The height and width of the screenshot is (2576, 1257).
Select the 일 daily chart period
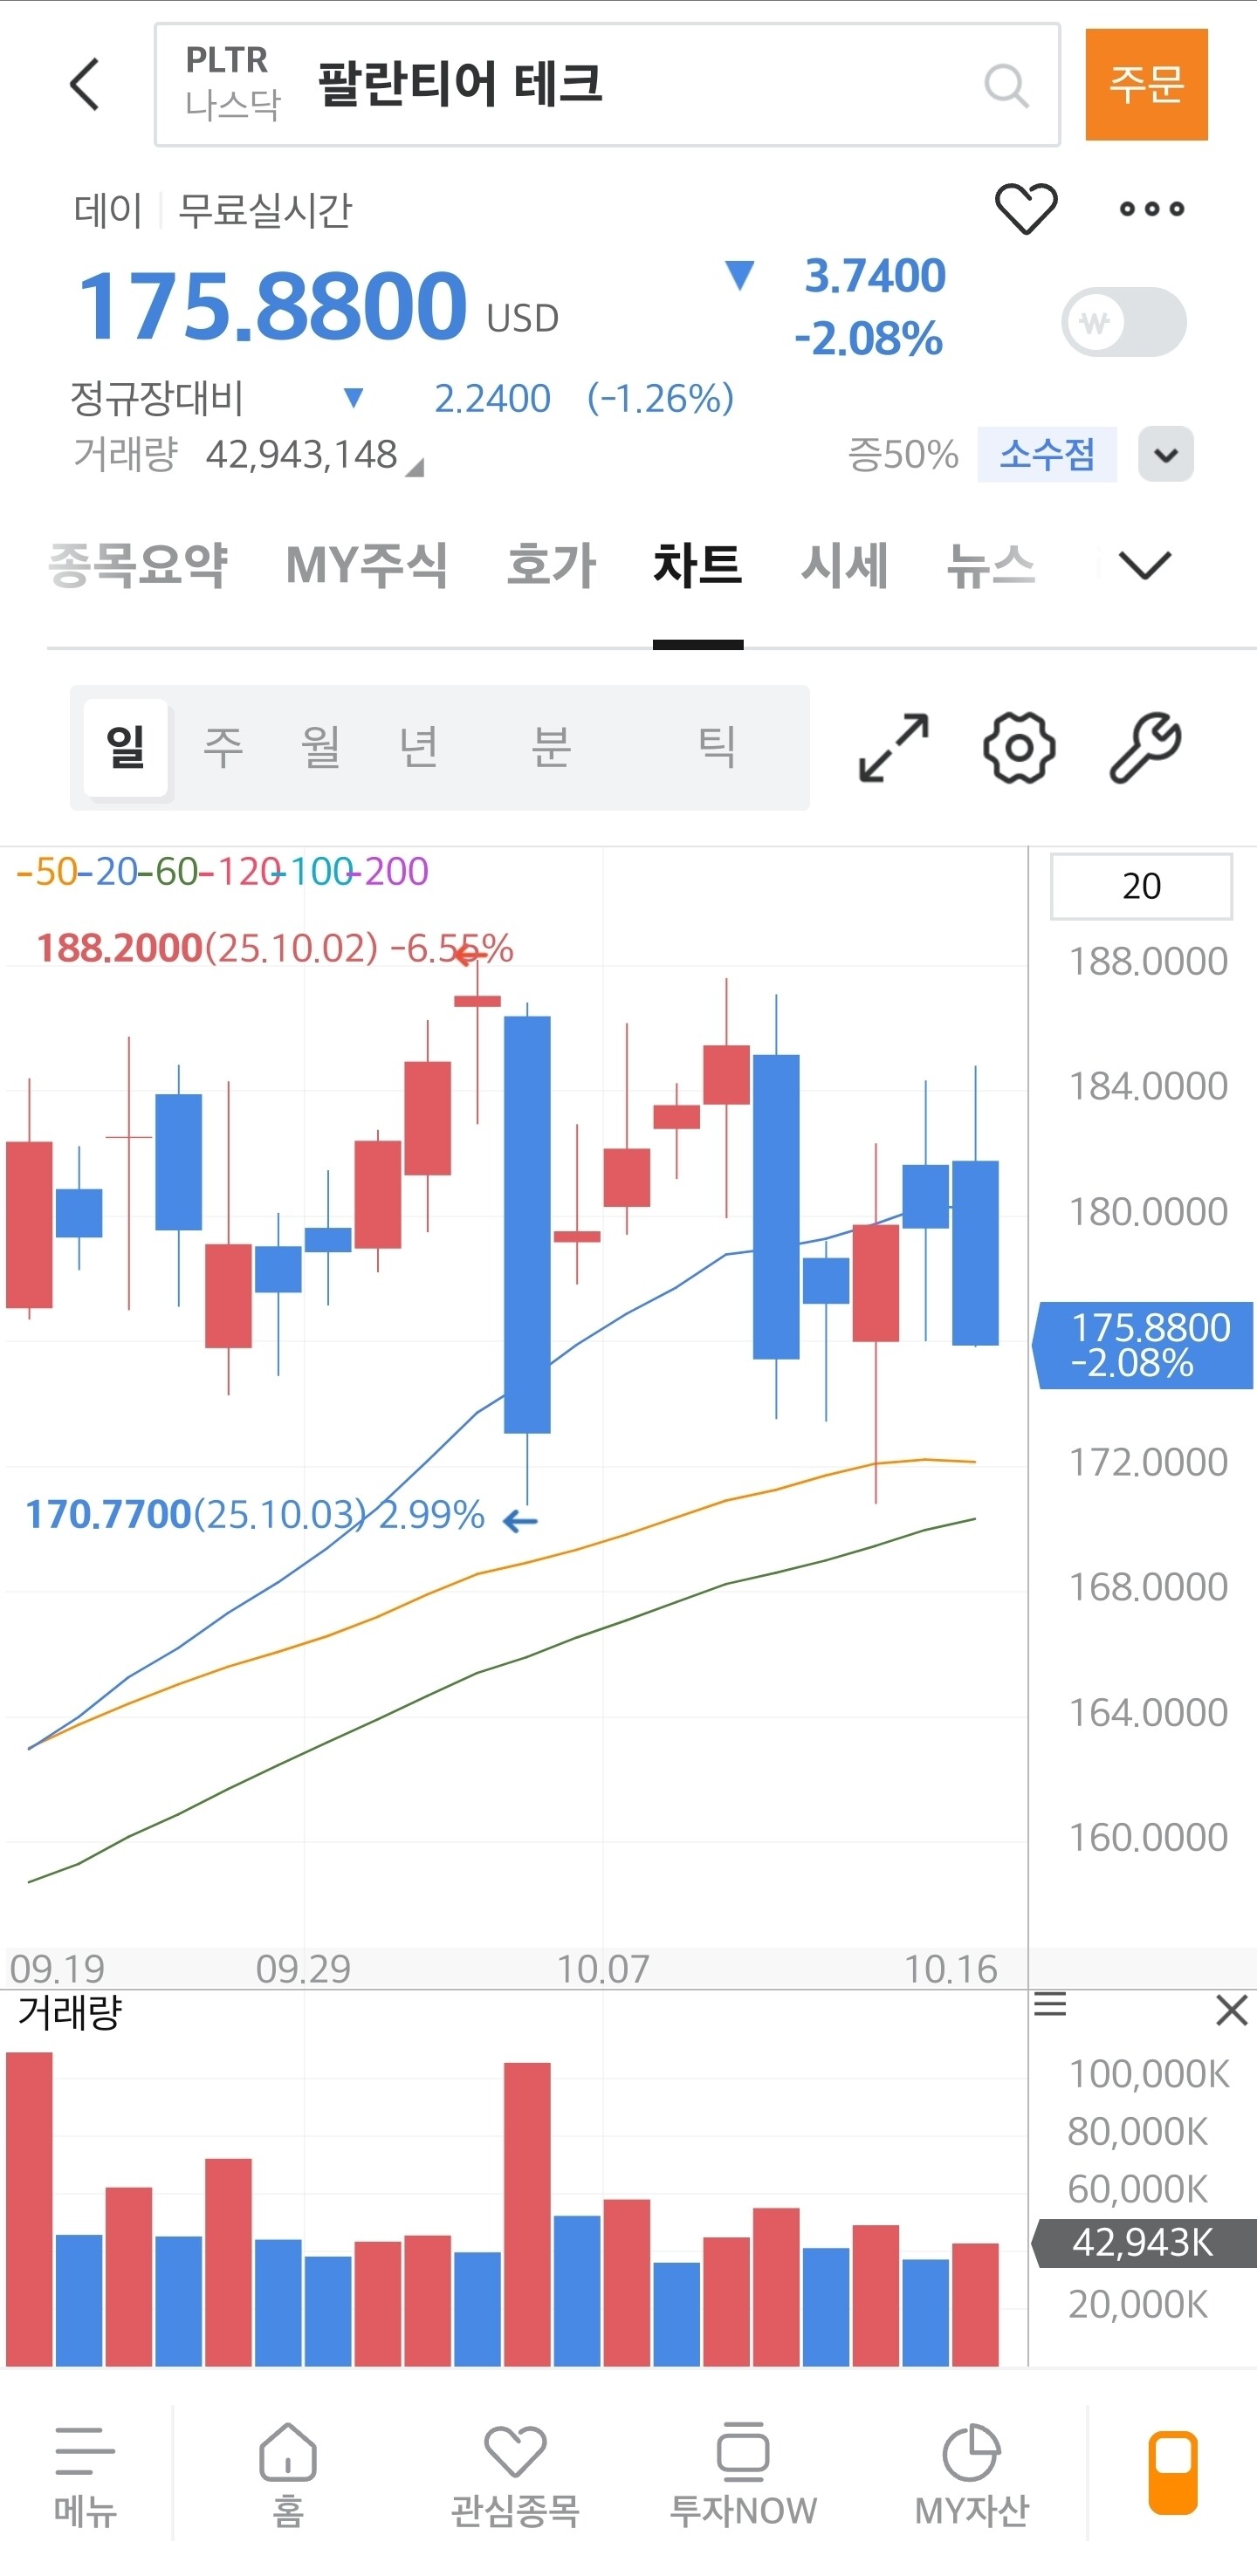(x=126, y=747)
